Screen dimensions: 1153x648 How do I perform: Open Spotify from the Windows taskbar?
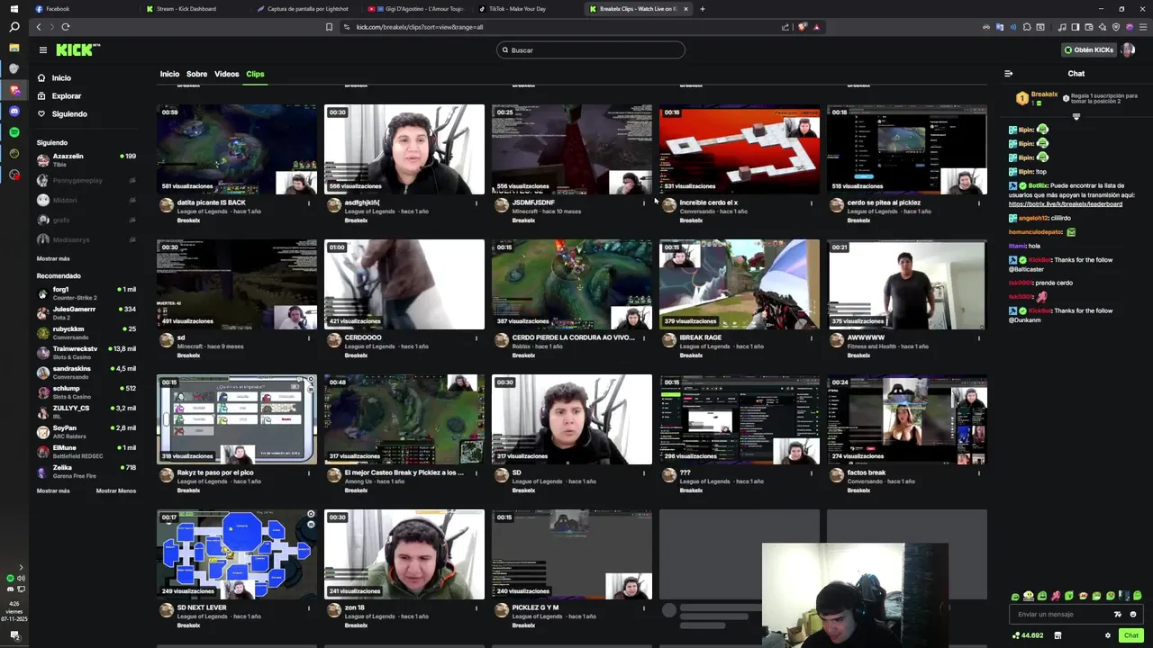pos(14,132)
